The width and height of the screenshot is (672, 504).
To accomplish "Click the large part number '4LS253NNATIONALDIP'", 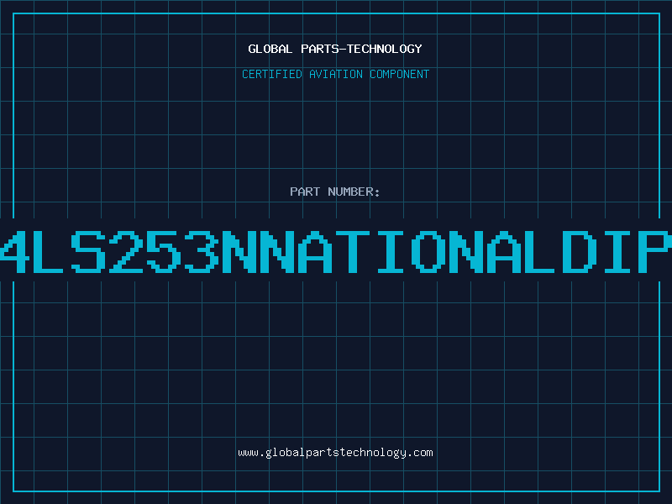I will pyautogui.click(x=336, y=251).
